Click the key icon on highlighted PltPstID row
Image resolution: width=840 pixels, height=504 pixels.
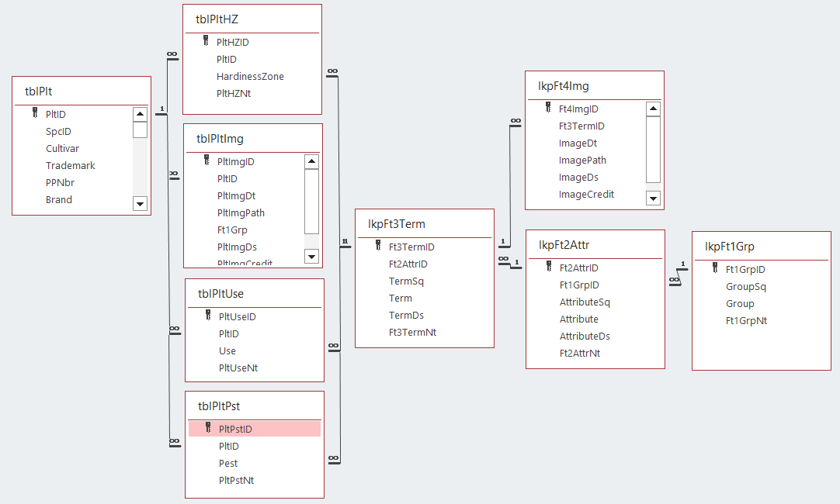[x=208, y=428]
